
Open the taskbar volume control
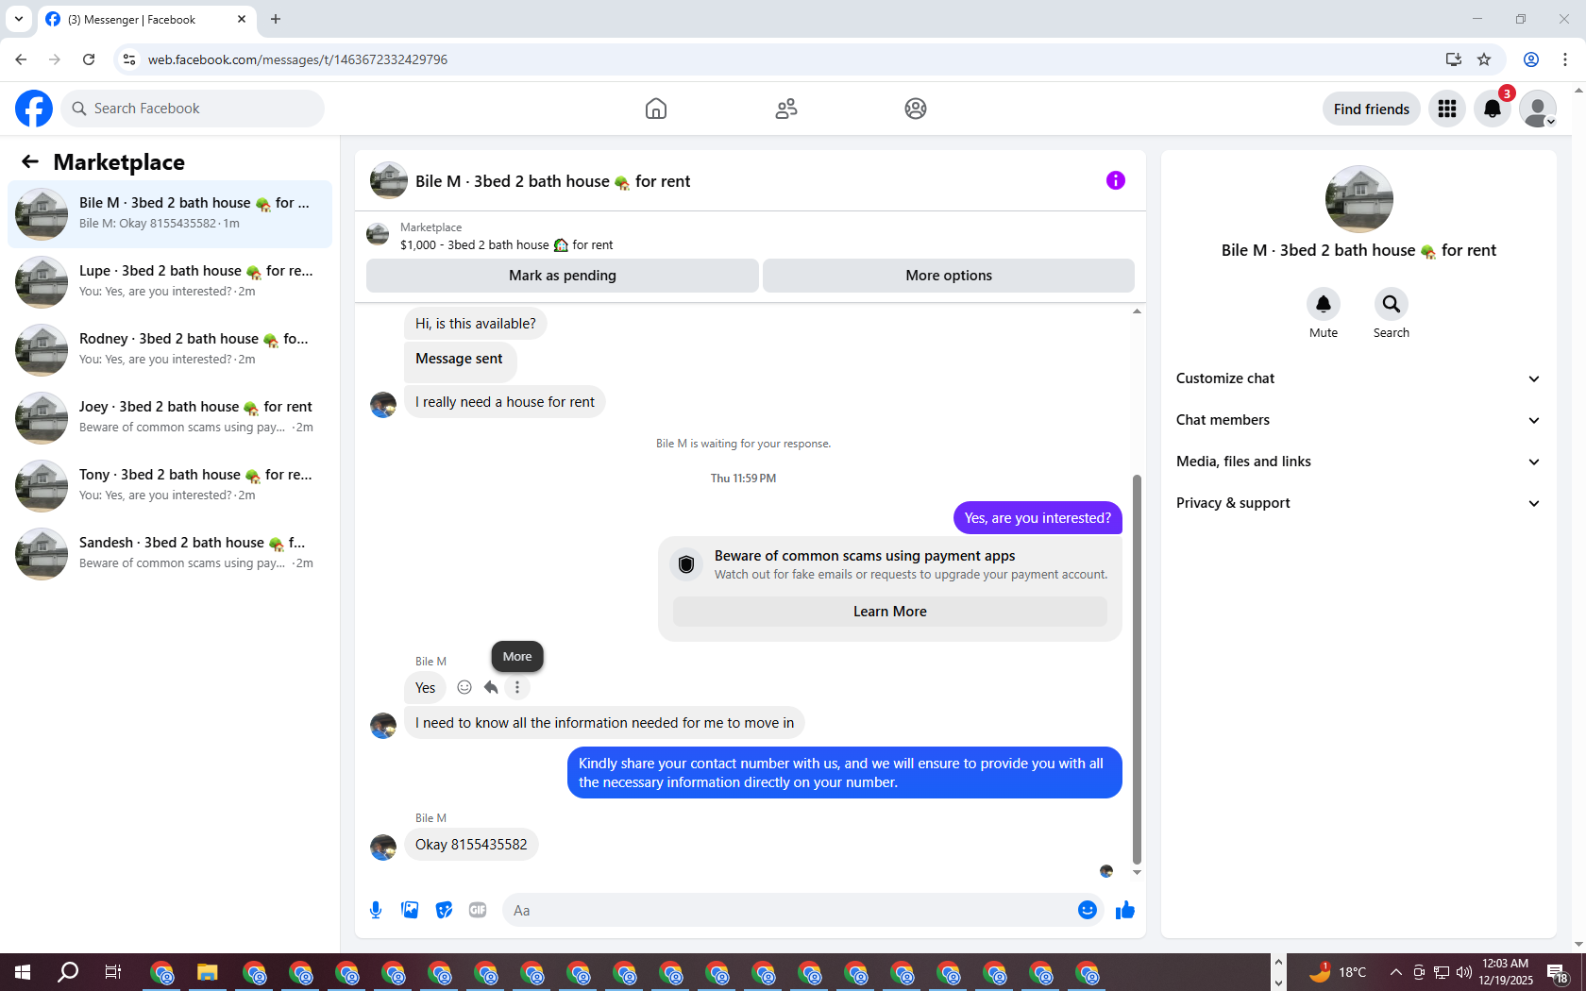(1464, 972)
